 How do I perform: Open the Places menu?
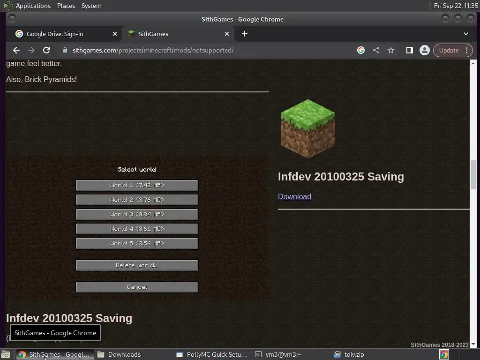(x=66, y=6)
